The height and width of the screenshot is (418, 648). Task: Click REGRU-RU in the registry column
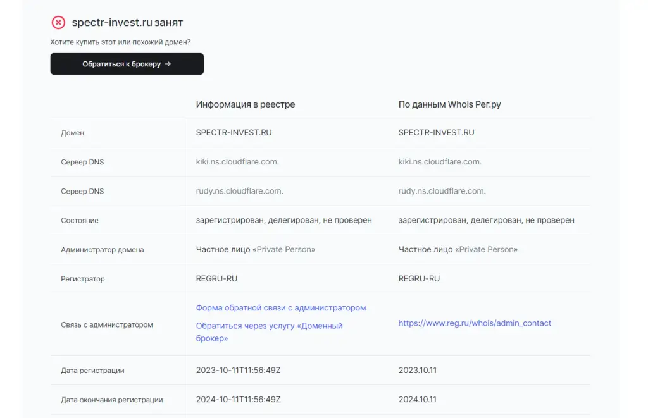point(216,279)
